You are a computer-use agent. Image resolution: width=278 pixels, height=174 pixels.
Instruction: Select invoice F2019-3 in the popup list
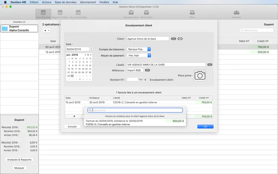tap(135, 123)
